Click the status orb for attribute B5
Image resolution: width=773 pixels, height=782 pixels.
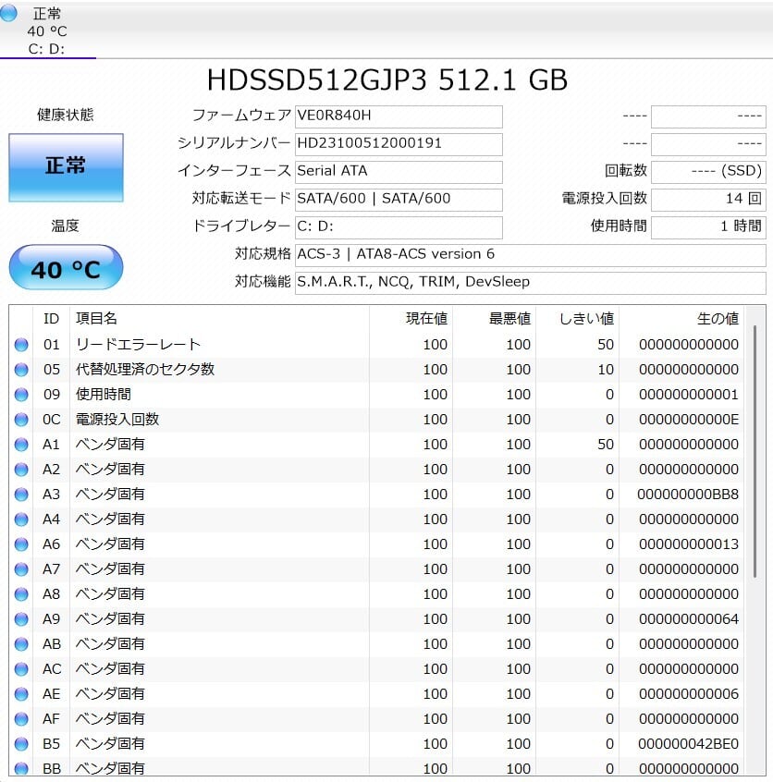tap(21, 744)
